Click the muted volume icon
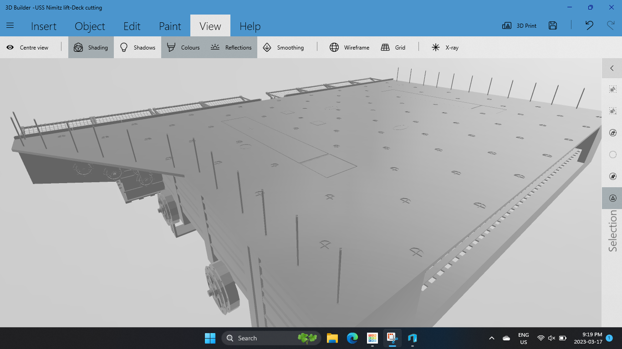 coord(551,338)
